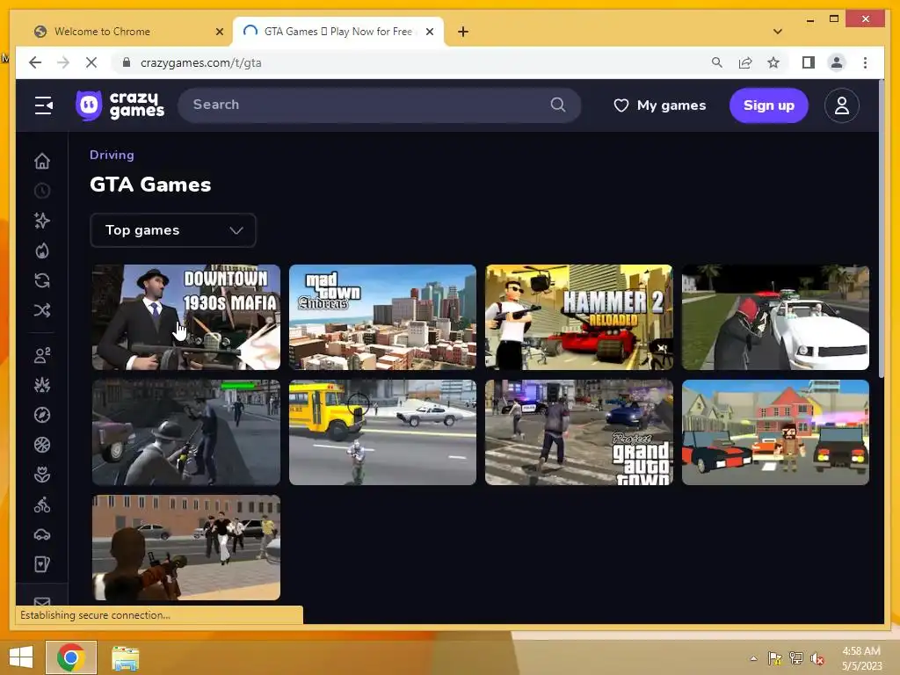Viewport: 900px width, 675px height.
Task: Close the Welcome to Chrome tab
Action: click(x=219, y=32)
